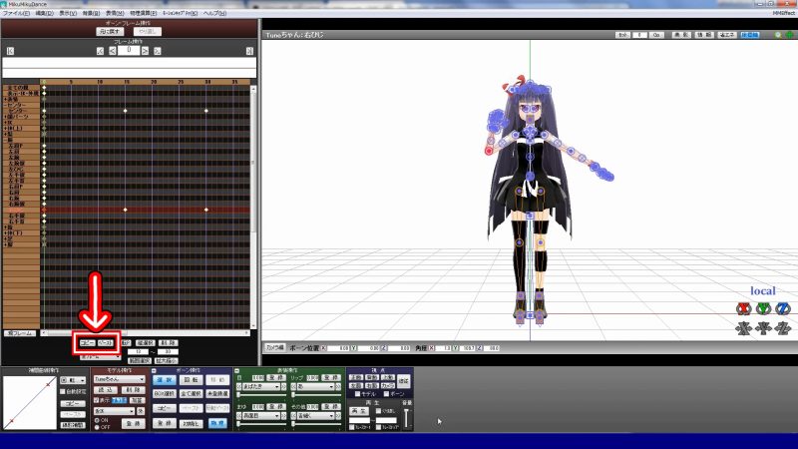Click the timeline コピー button
798x449 pixels.
pos(87,343)
